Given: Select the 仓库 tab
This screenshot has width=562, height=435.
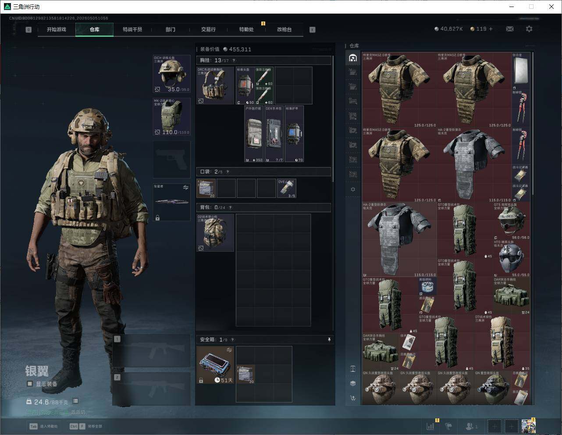Looking at the screenshot, I should (94, 29).
